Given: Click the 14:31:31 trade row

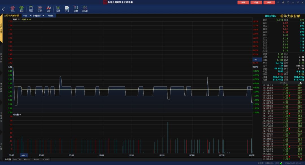Looking at the screenshot, I should [283, 136].
